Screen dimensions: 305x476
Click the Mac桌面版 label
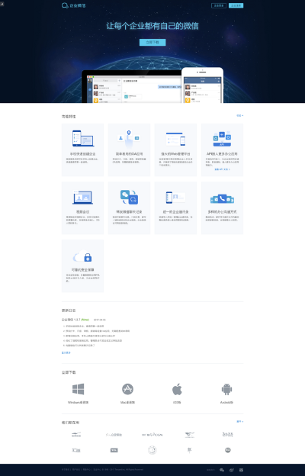click(x=127, y=403)
